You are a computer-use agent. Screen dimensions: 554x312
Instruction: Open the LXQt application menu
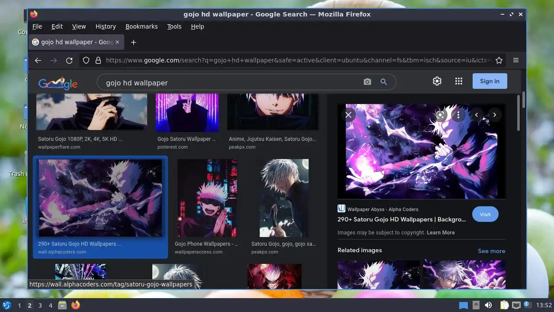6,305
